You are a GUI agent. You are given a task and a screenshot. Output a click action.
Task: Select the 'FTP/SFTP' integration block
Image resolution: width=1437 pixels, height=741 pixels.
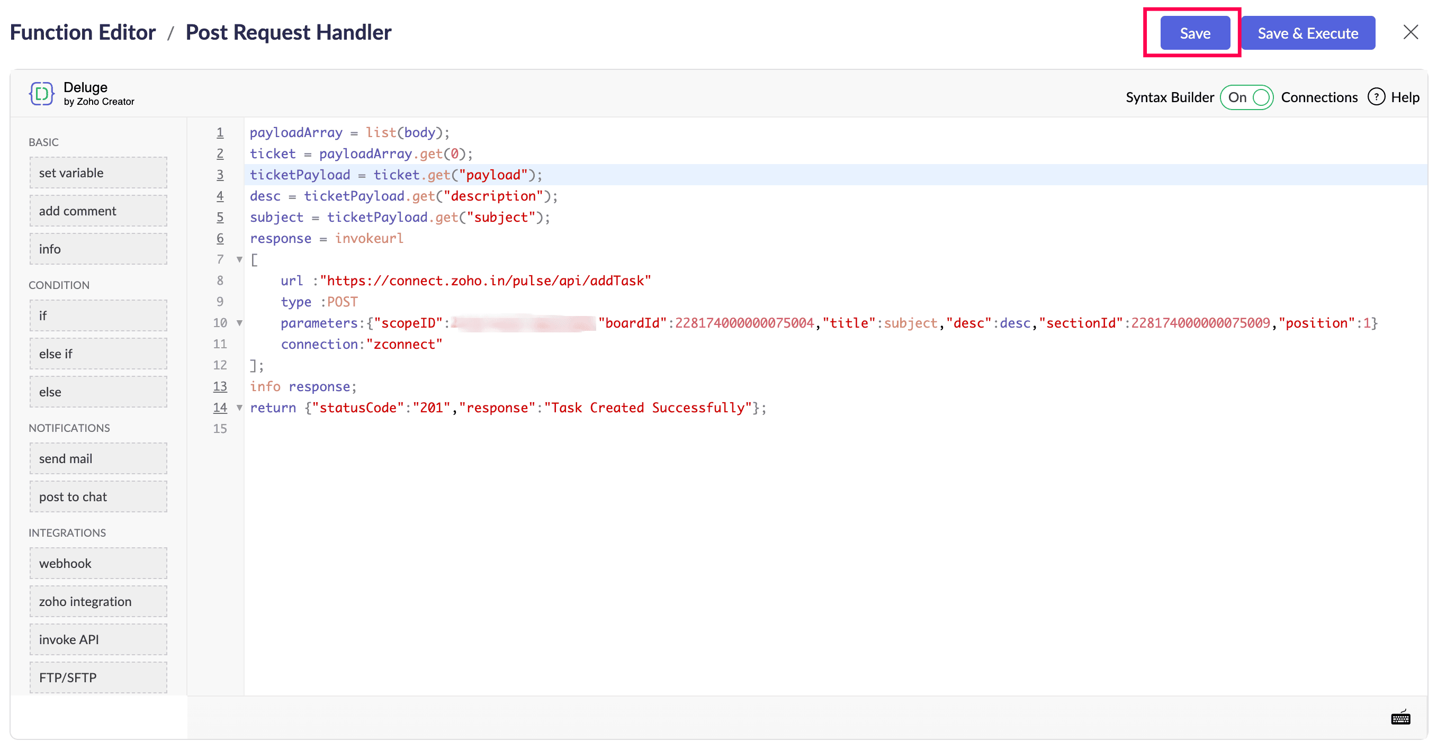pyautogui.click(x=98, y=677)
